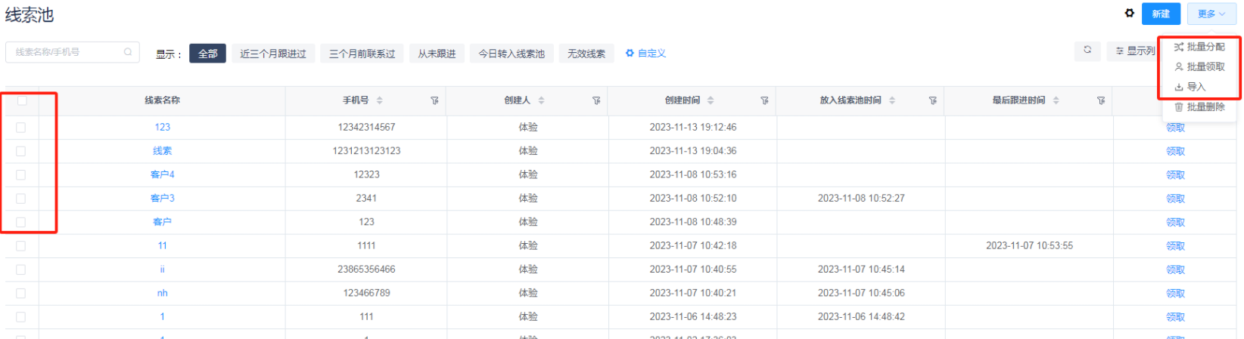Open the settings gear beside 新建
This screenshot has height=339, width=1244.
click(1129, 14)
